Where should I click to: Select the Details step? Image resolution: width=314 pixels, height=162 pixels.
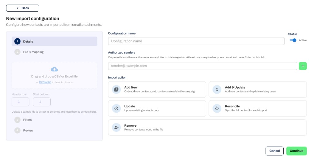55,41
